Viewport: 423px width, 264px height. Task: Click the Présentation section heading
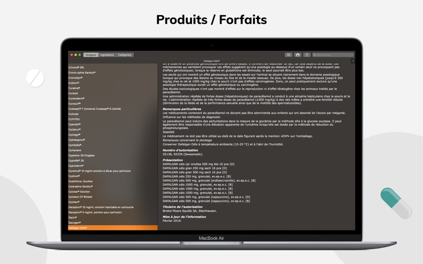pos(173,160)
